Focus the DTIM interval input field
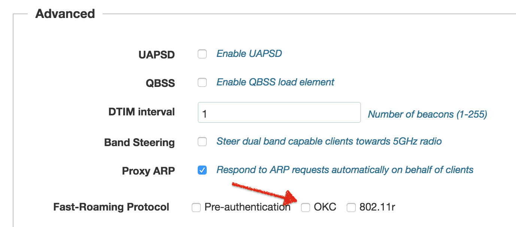 (x=279, y=112)
